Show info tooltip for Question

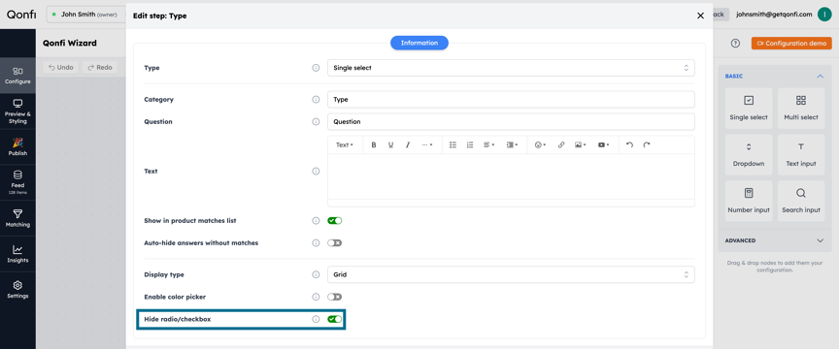316,122
